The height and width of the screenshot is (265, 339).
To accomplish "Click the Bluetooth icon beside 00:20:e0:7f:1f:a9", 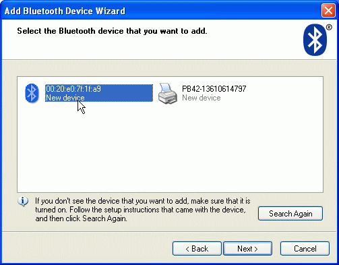I will pyautogui.click(x=32, y=93).
